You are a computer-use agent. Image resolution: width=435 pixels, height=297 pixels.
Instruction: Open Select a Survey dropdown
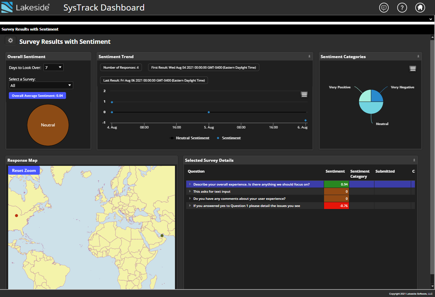coord(41,86)
